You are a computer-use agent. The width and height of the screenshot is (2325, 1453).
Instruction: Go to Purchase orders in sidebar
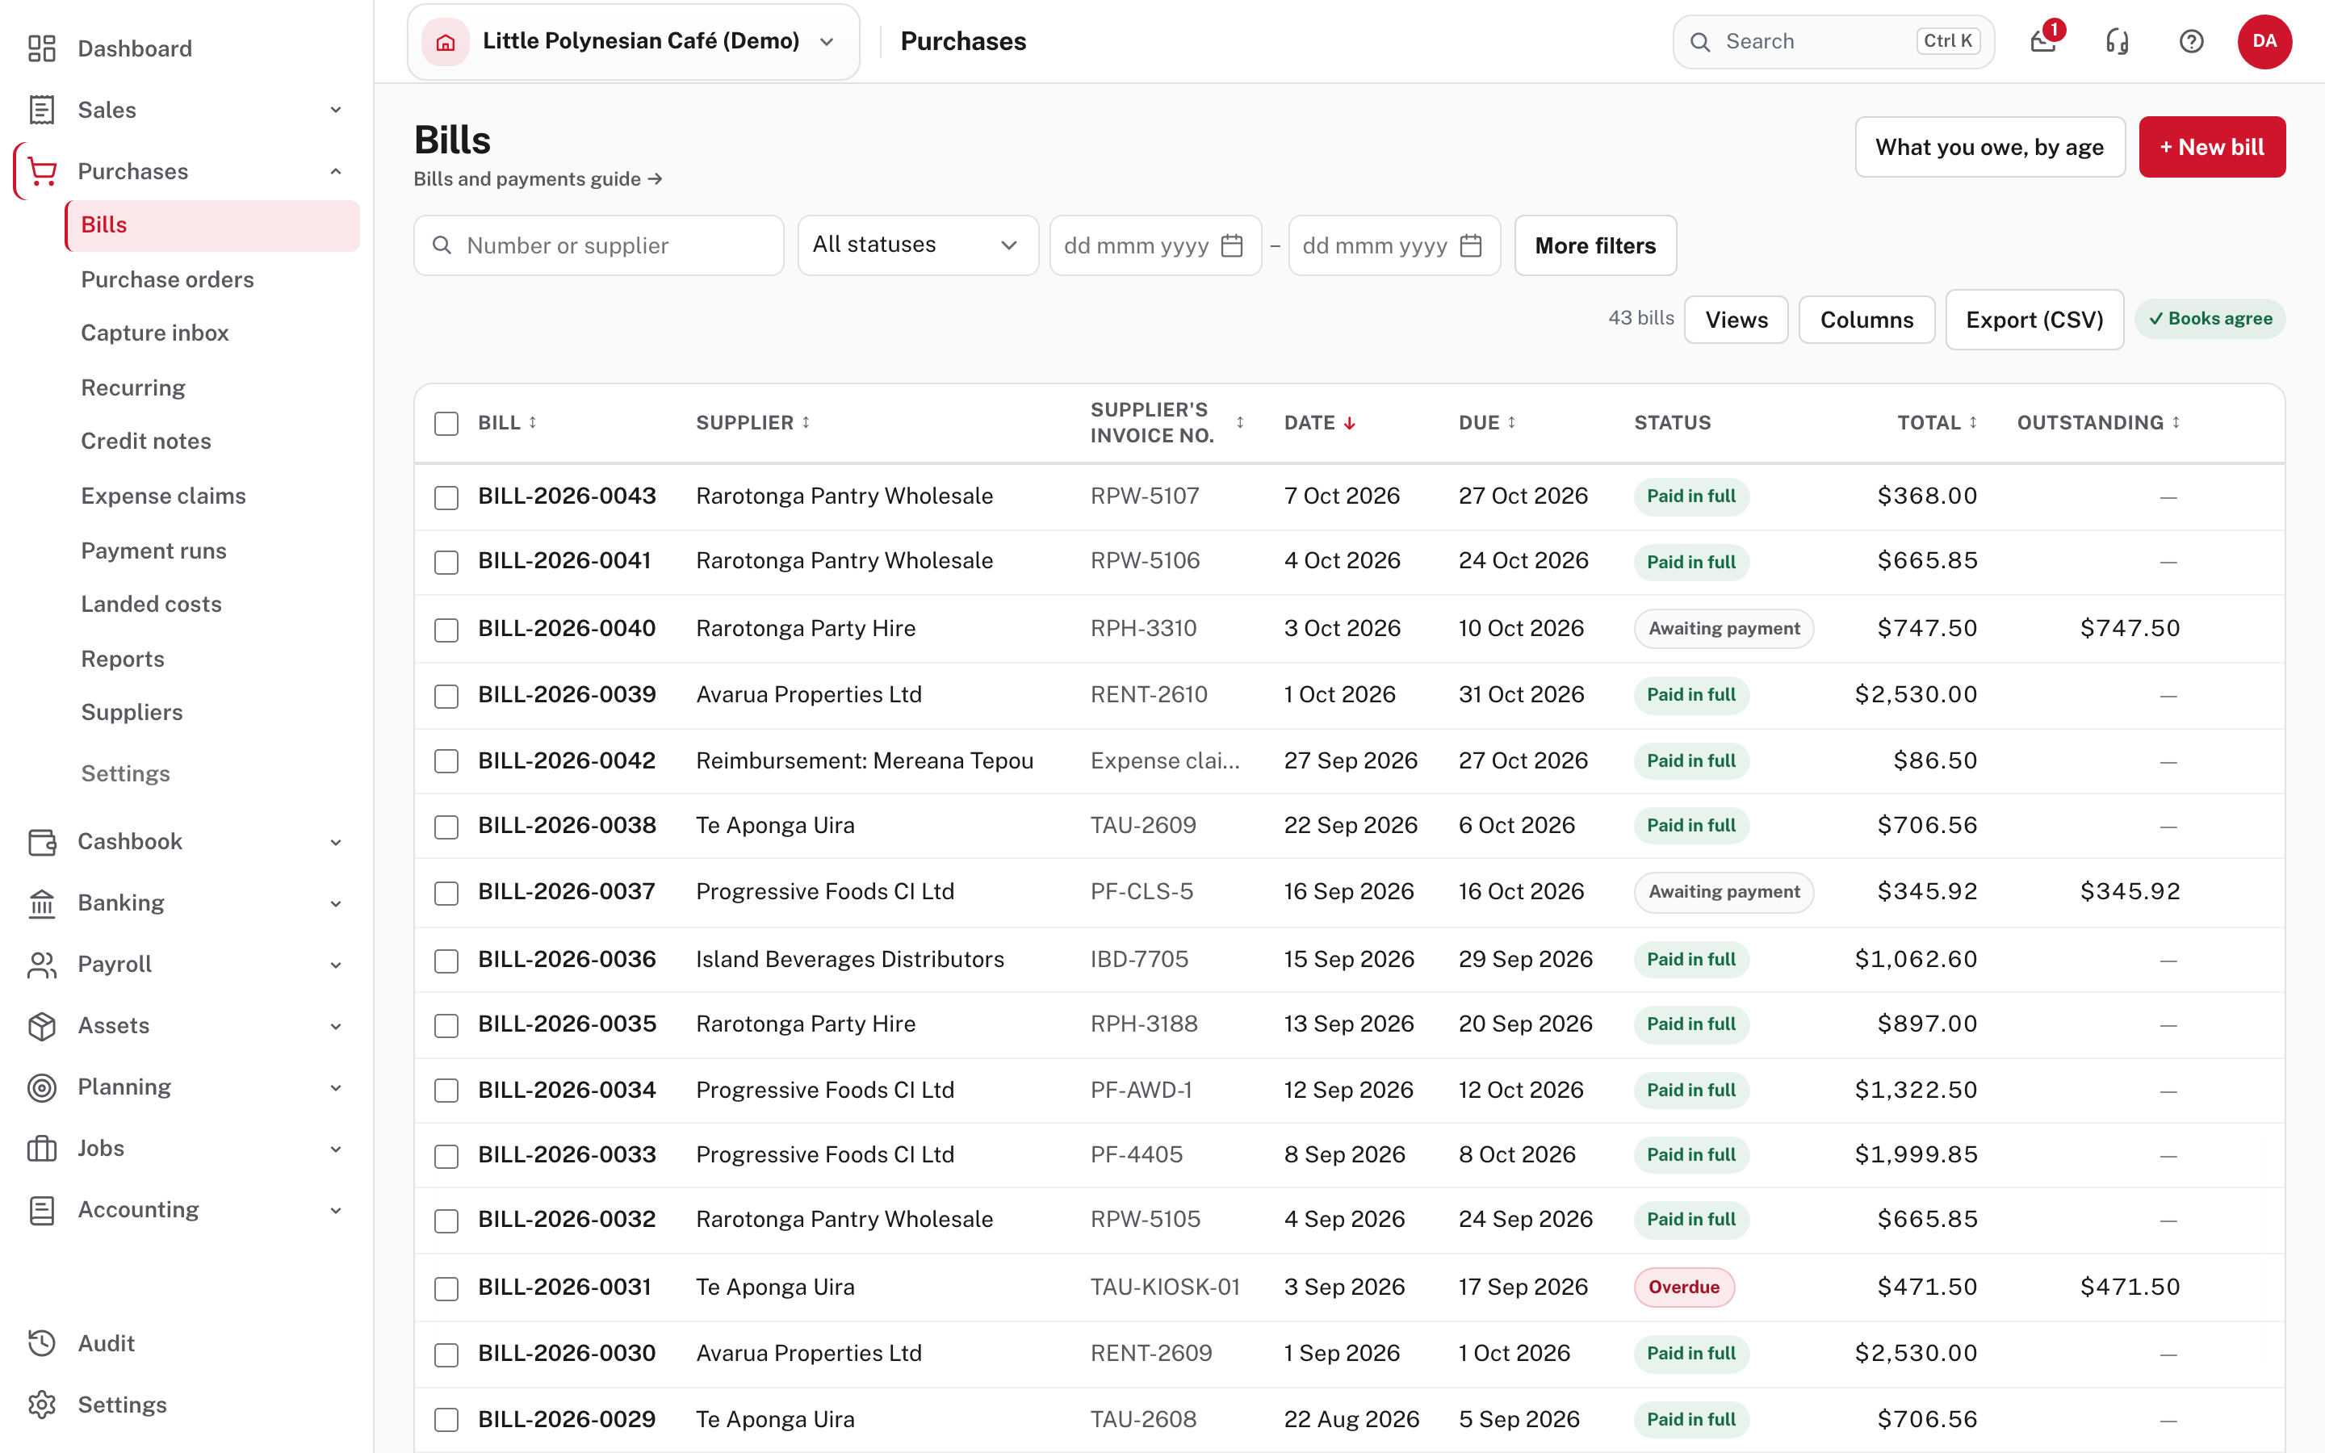coord(167,279)
